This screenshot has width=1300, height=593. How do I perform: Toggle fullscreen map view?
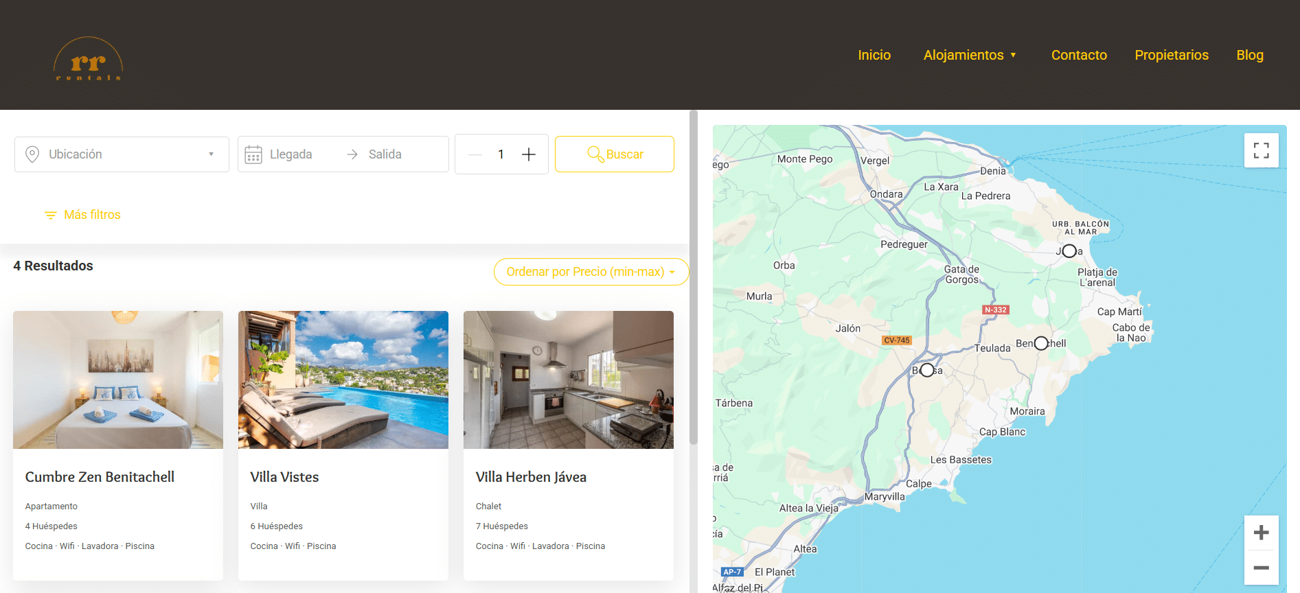1261,150
